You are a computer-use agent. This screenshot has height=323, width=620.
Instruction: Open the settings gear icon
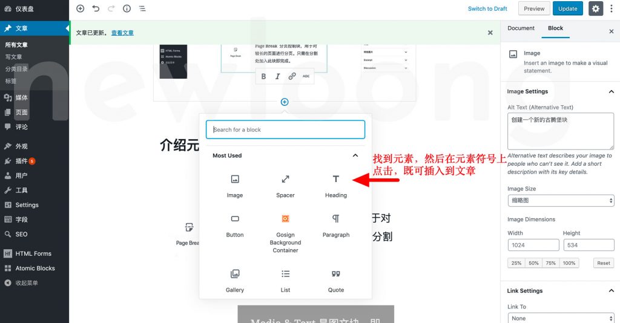coord(596,8)
